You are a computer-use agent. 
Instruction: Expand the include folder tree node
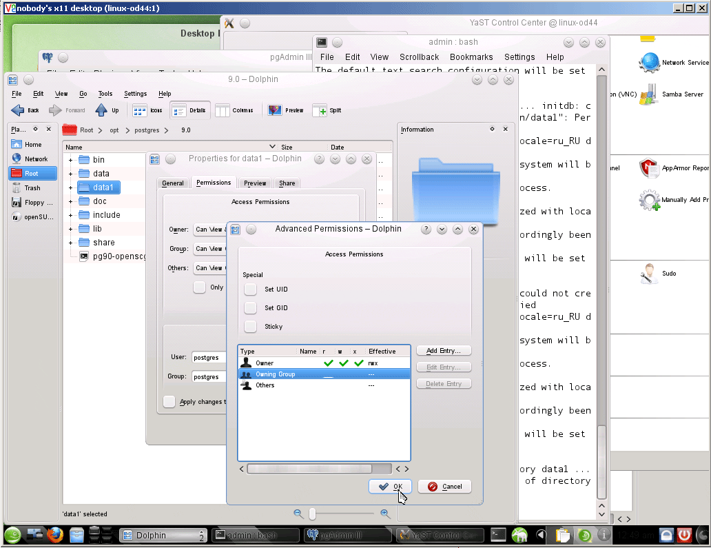pyautogui.click(x=70, y=215)
